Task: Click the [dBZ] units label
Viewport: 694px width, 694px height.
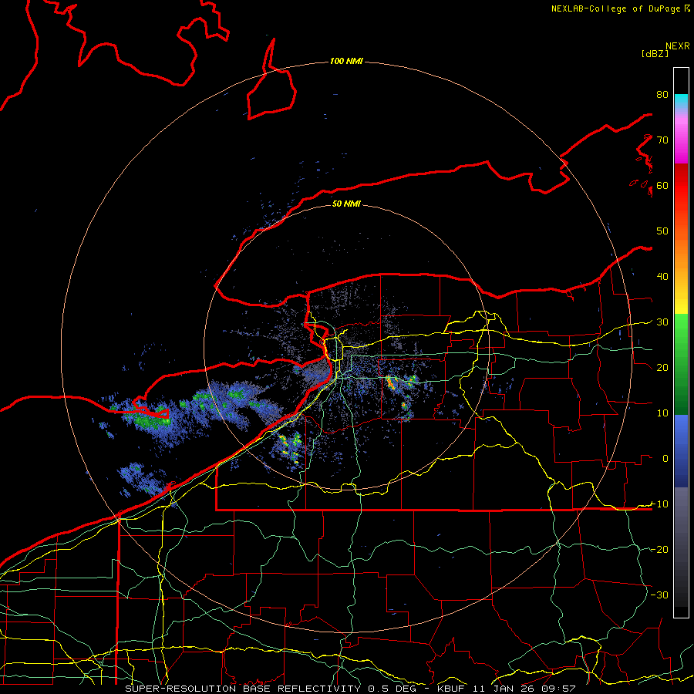Action: click(x=655, y=53)
